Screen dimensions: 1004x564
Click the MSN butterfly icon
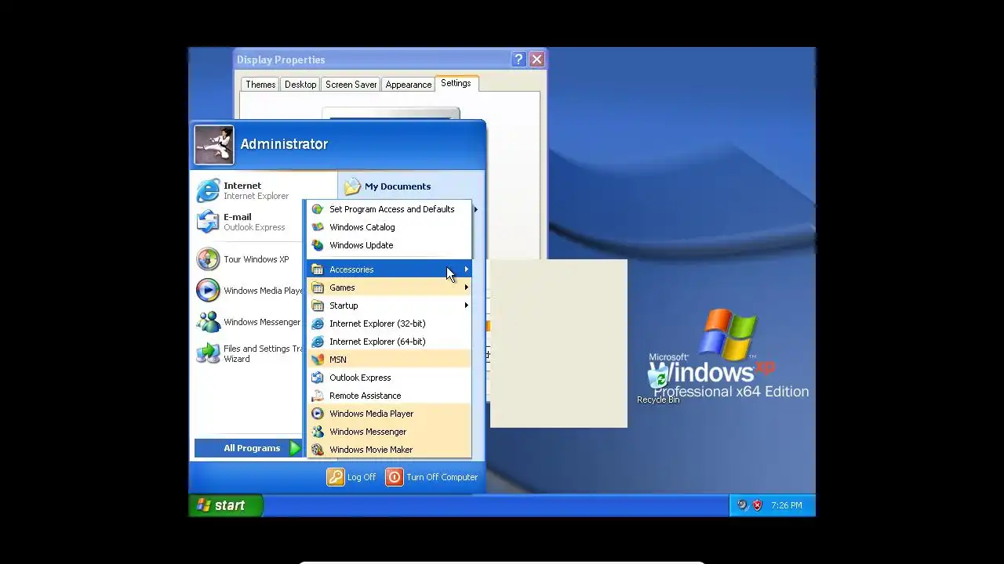[x=318, y=360]
